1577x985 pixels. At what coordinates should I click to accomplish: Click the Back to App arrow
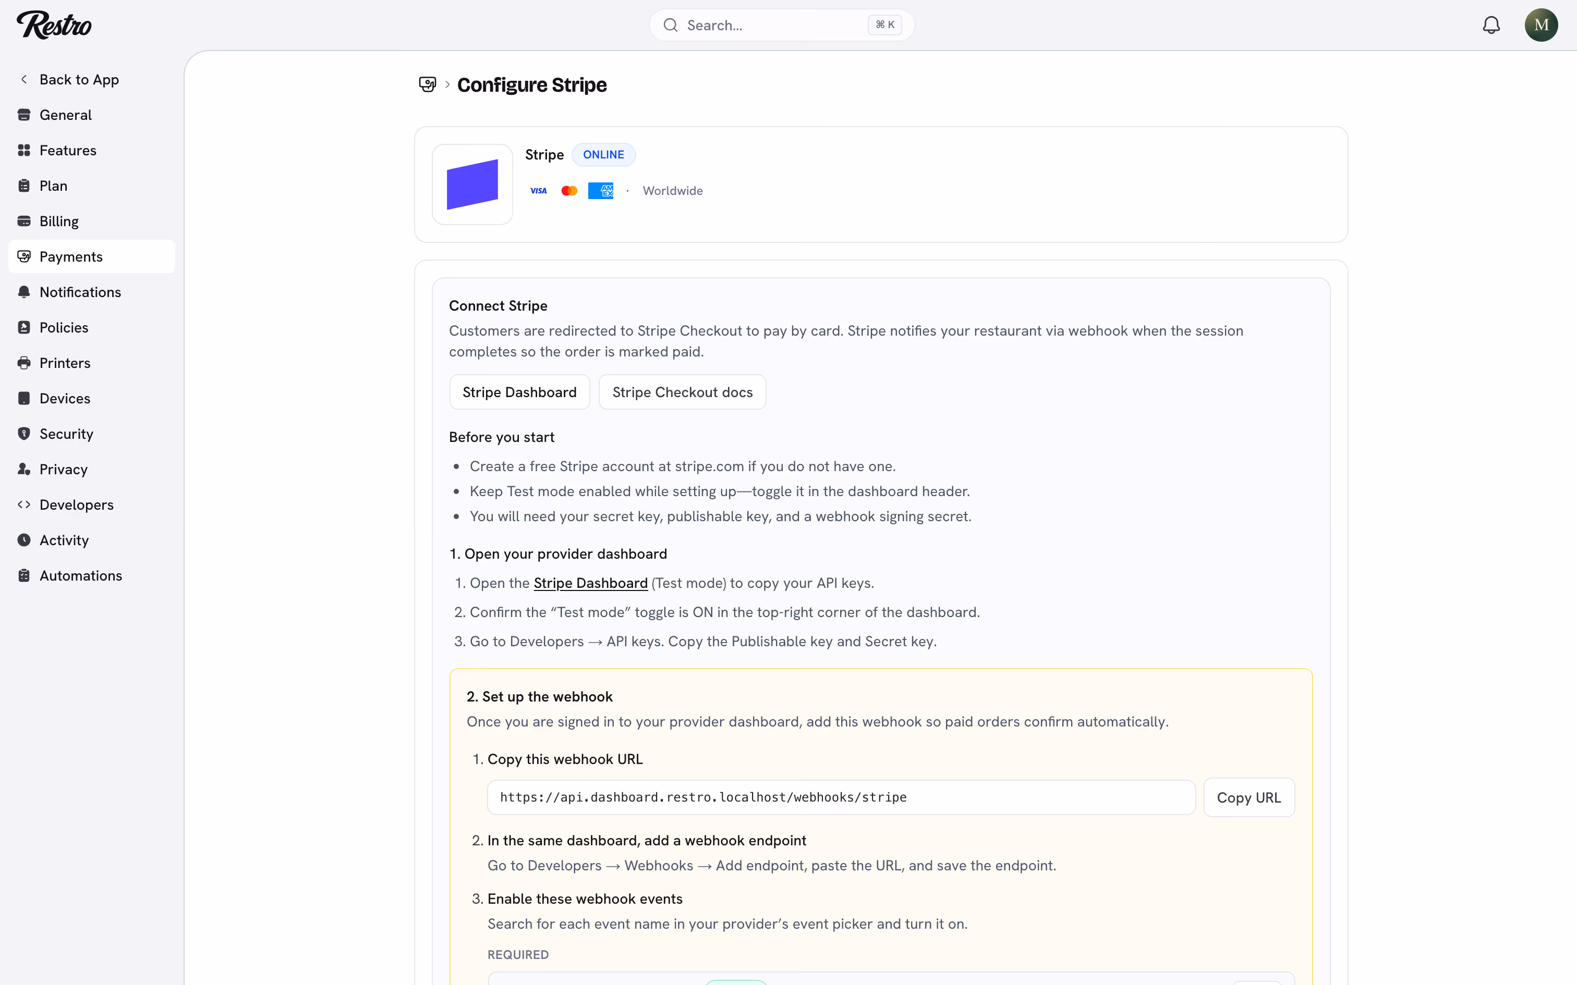click(x=24, y=79)
